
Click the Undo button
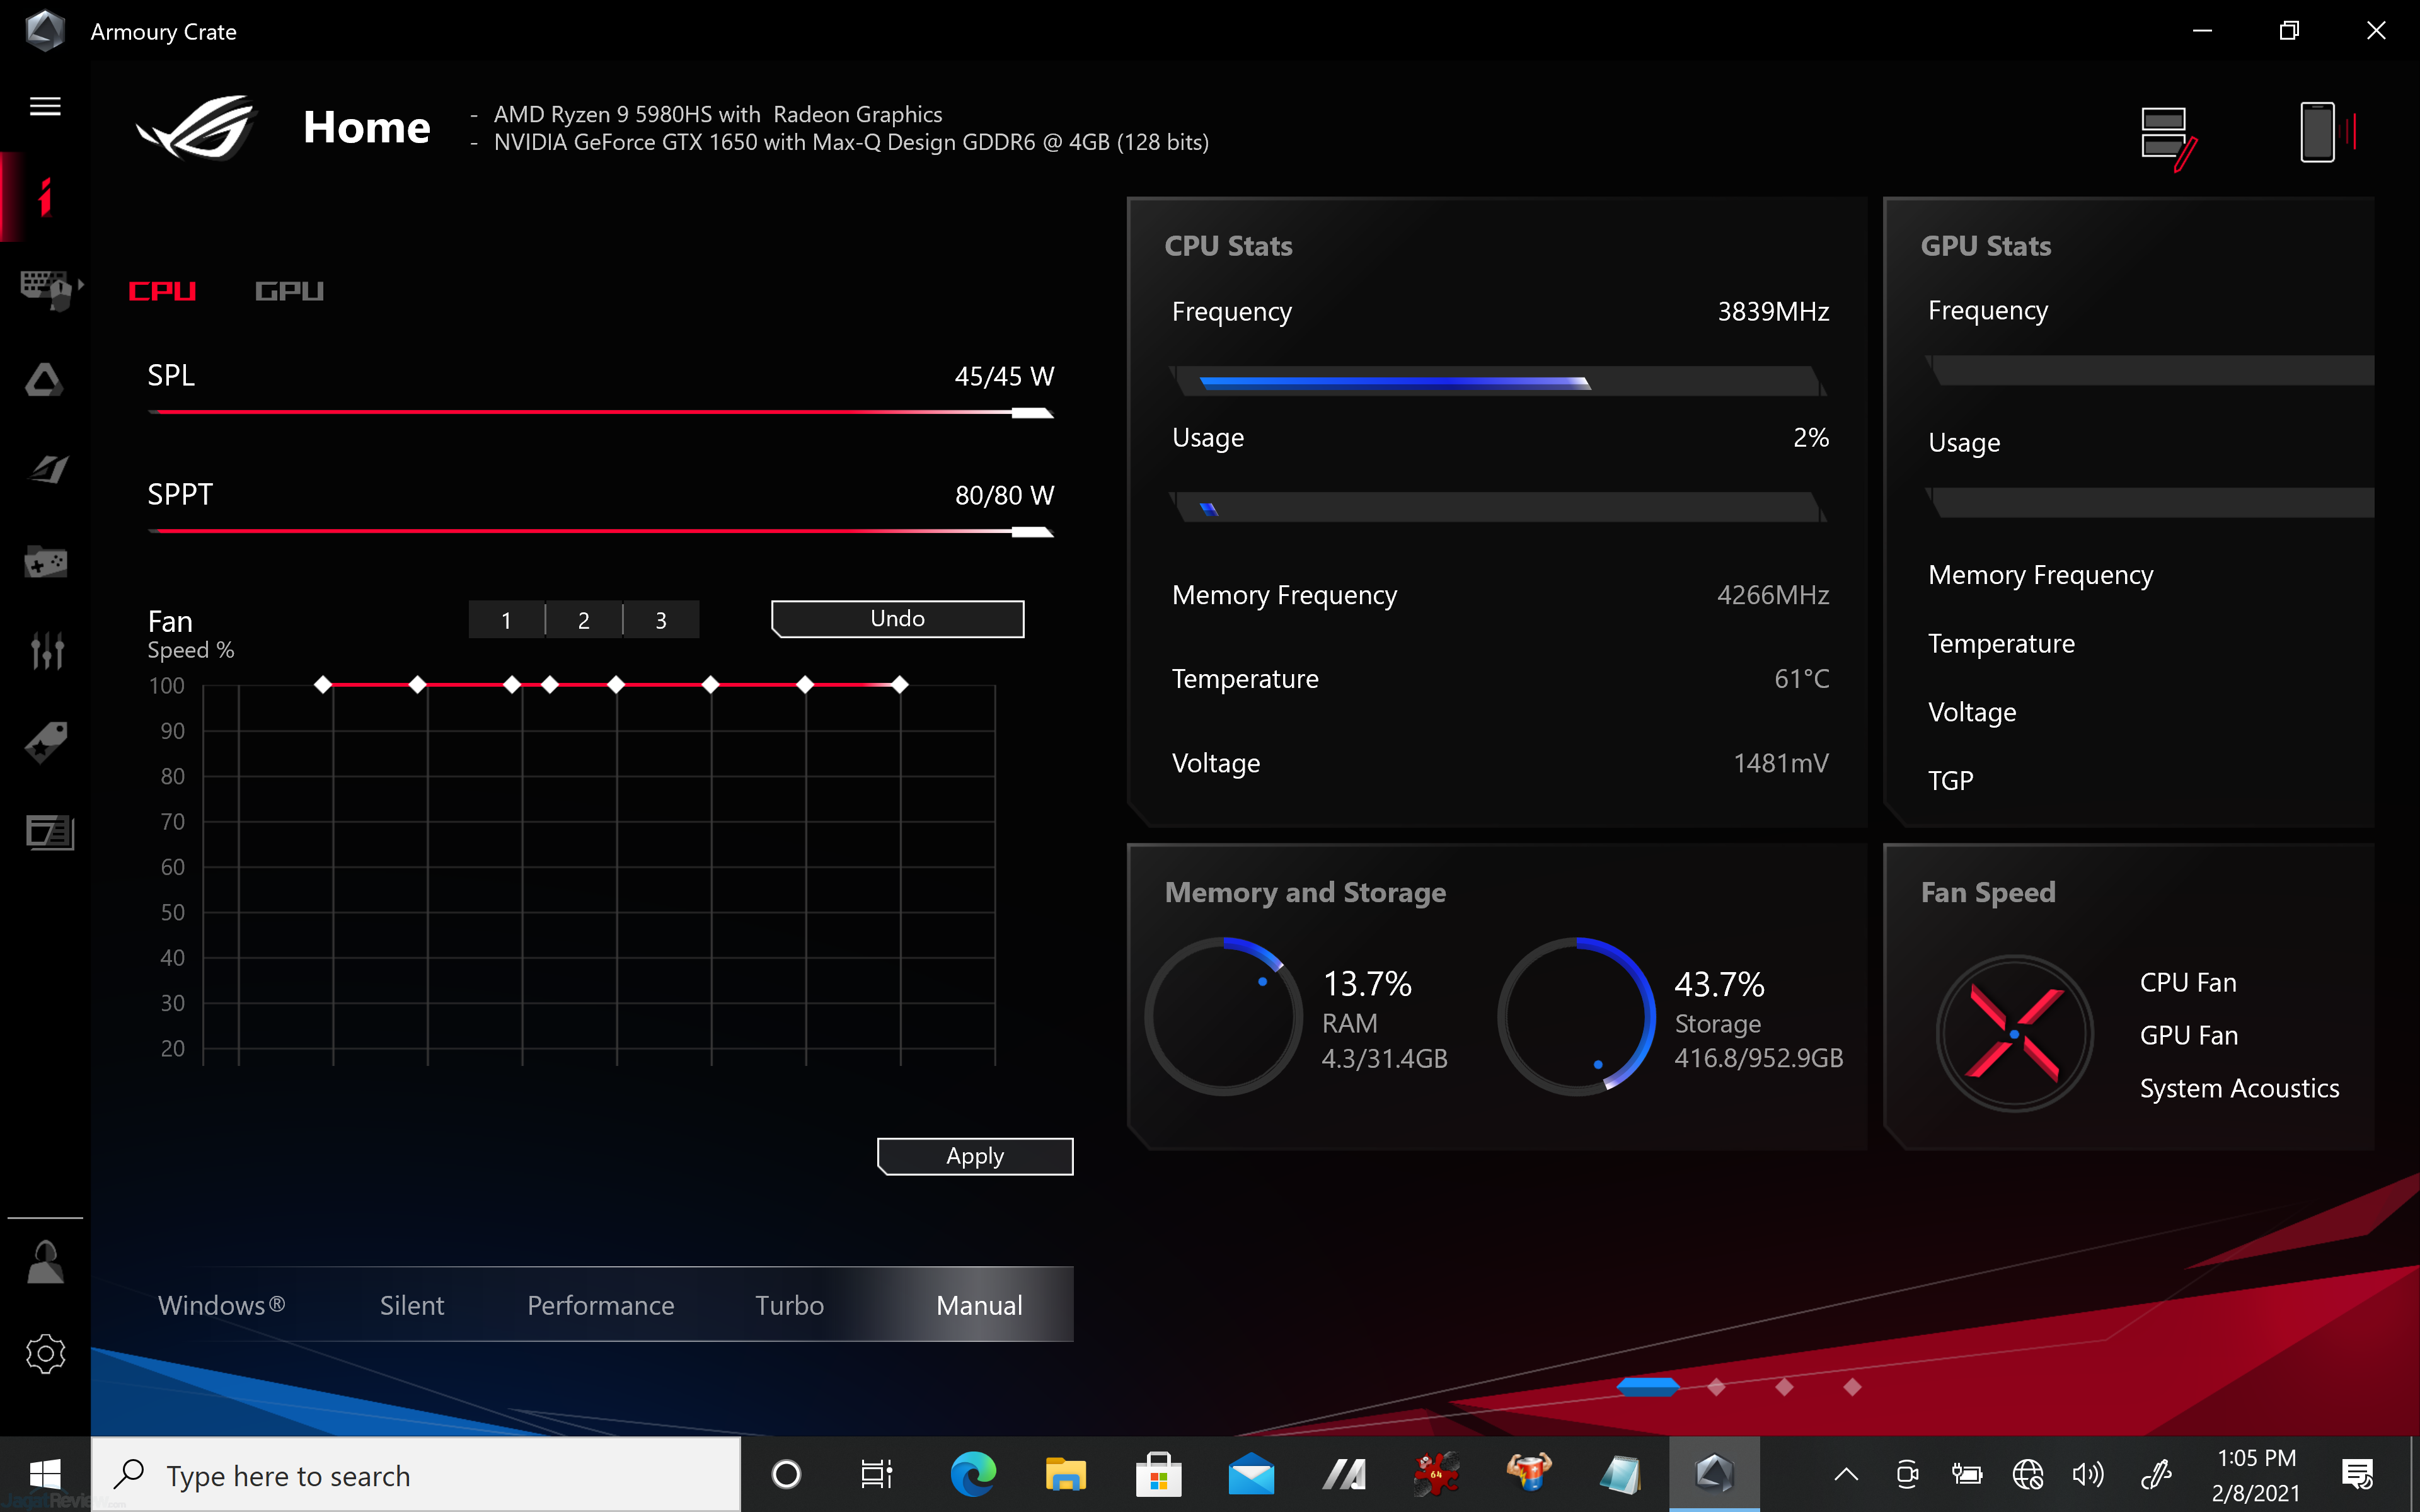(897, 619)
